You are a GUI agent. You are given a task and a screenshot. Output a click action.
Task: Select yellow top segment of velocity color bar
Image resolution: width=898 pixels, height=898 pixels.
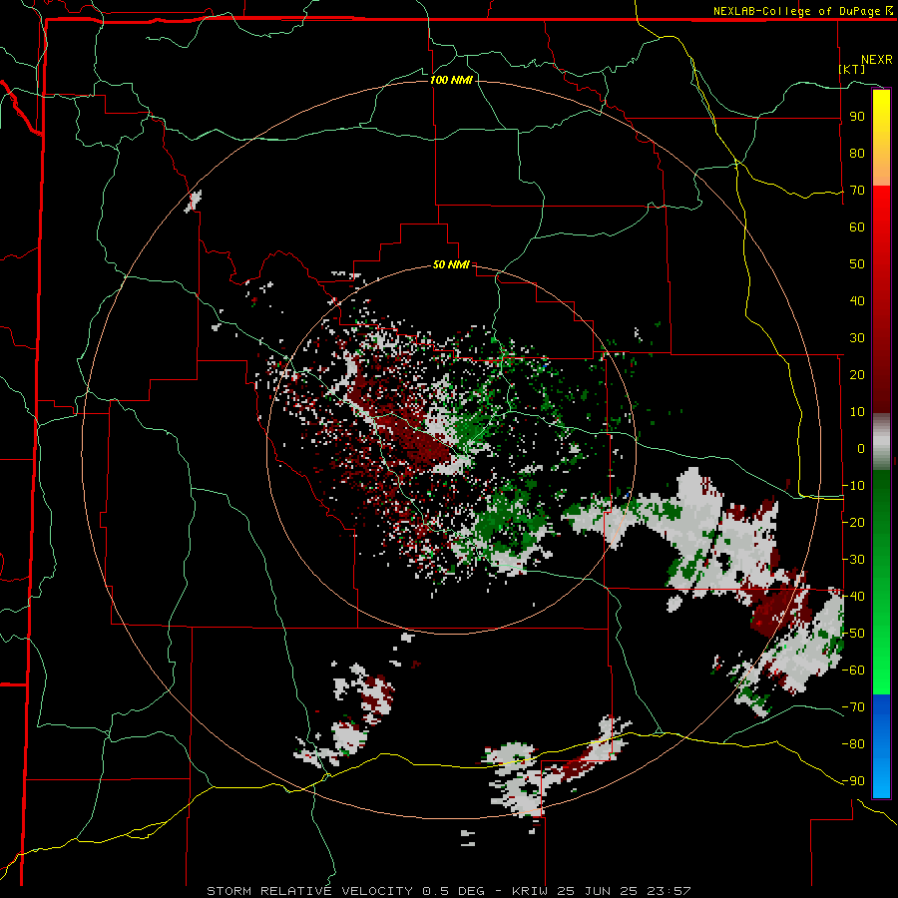881,138
